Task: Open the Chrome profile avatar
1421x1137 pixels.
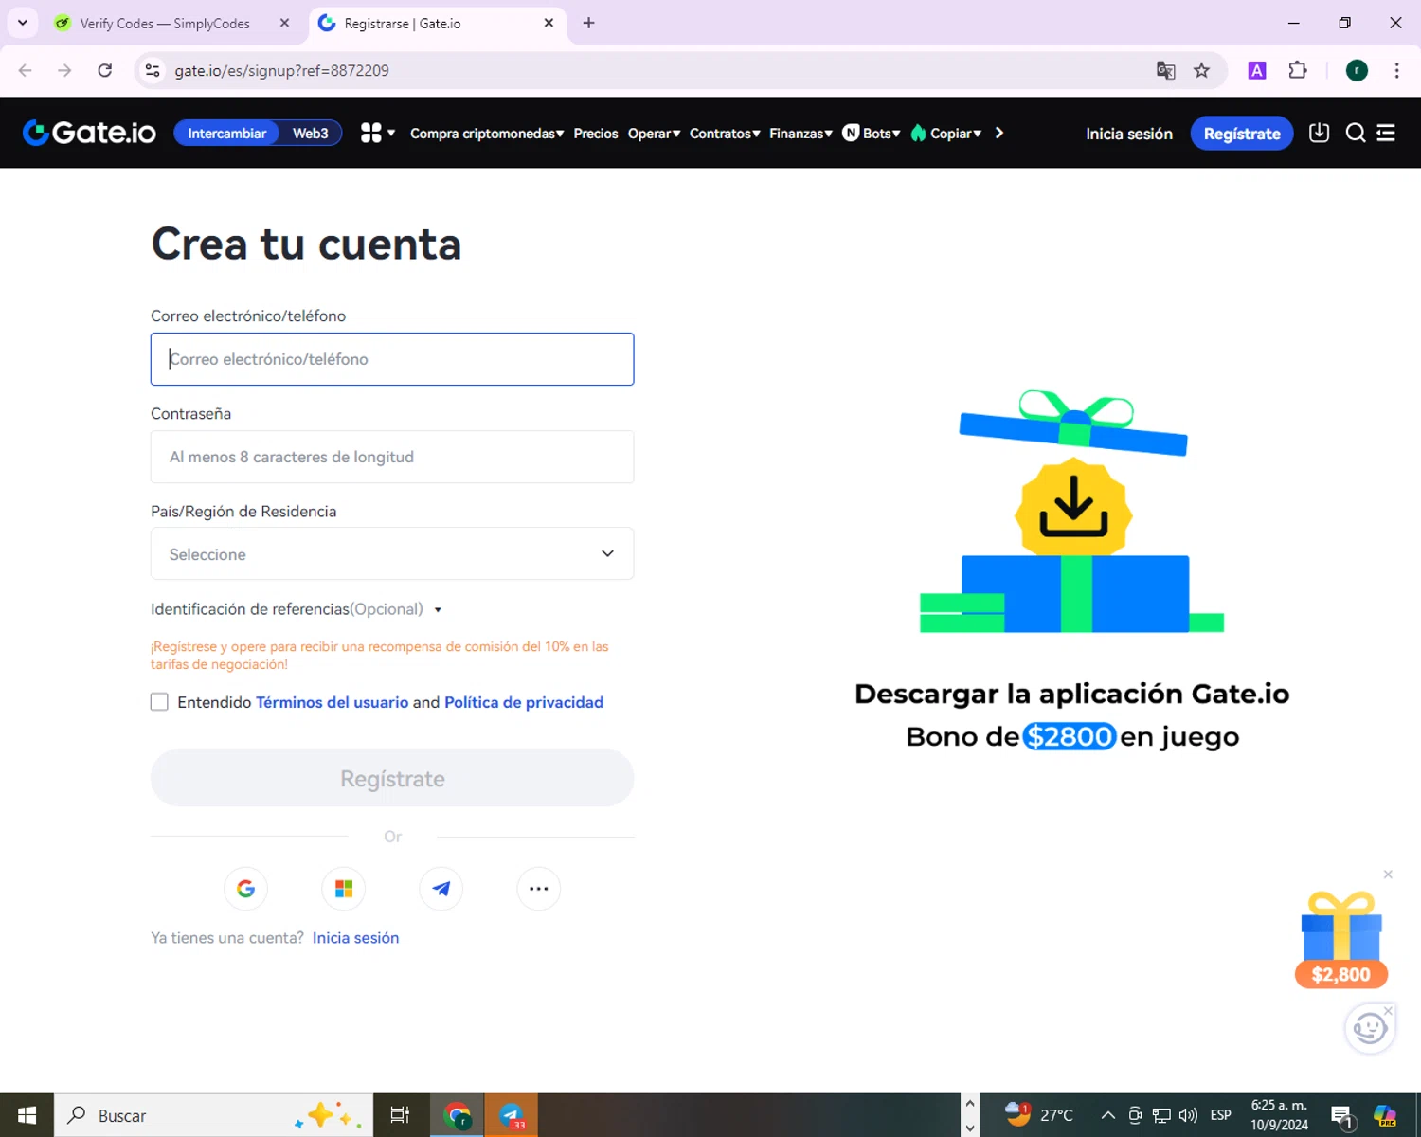Action: point(1357,71)
